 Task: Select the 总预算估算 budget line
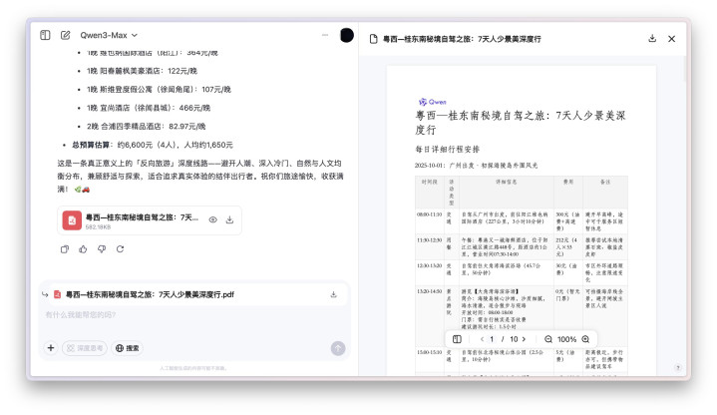(x=152, y=145)
